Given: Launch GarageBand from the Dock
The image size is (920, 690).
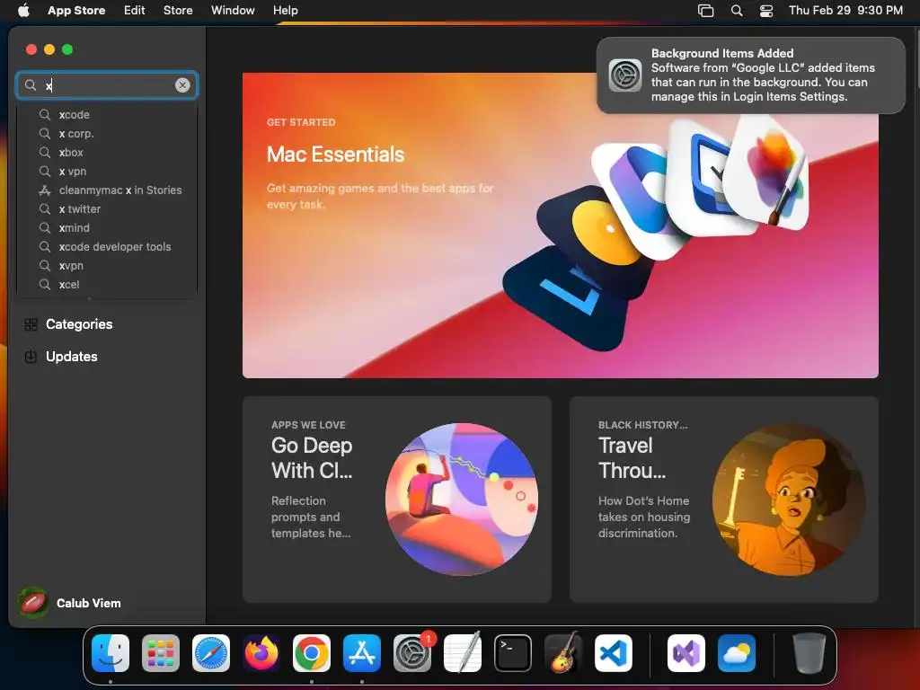Looking at the screenshot, I should (563, 653).
